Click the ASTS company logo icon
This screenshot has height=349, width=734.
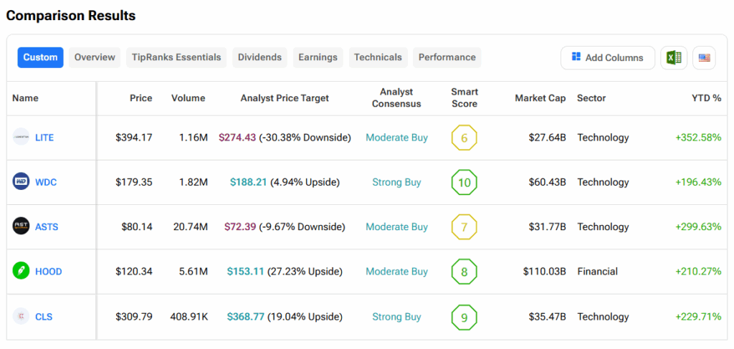(x=22, y=226)
